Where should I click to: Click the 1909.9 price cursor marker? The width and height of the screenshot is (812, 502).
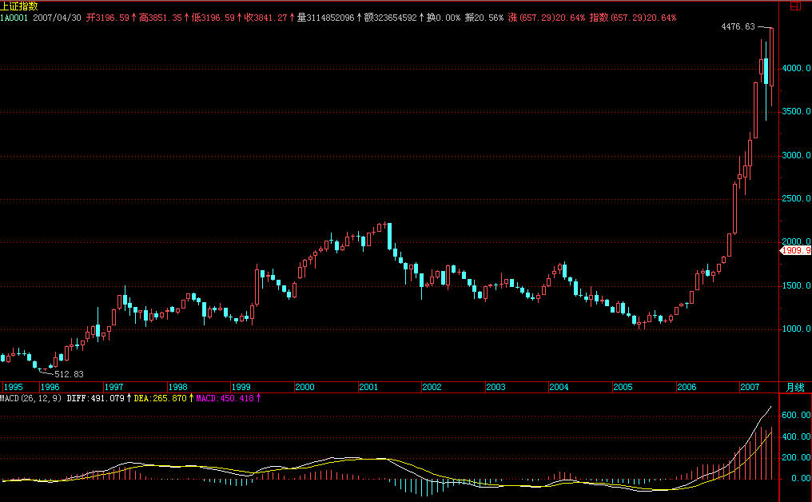(x=796, y=250)
